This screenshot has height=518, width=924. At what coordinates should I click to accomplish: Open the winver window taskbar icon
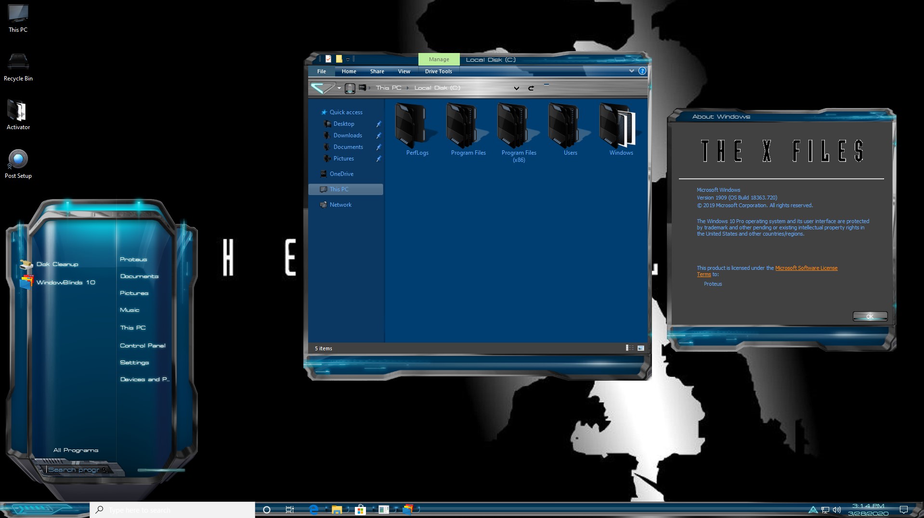tap(384, 510)
